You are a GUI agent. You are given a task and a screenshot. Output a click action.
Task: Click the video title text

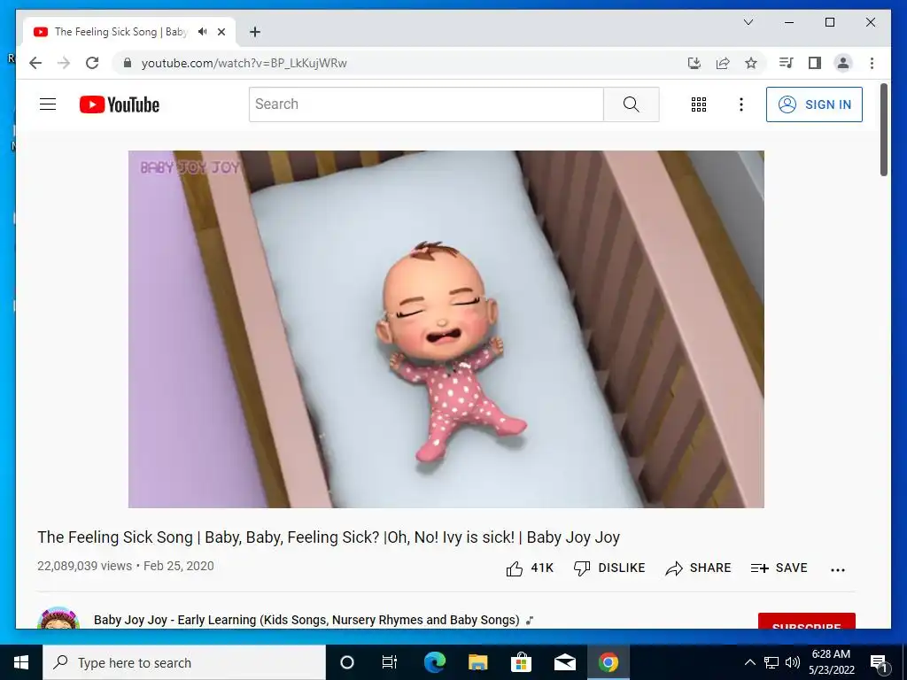[329, 537]
